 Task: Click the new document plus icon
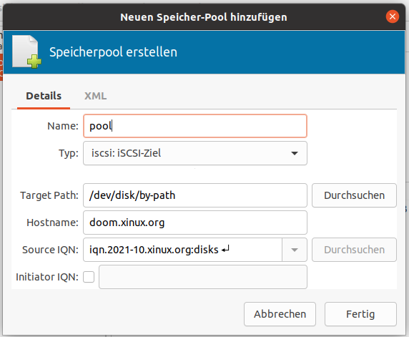click(26, 52)
